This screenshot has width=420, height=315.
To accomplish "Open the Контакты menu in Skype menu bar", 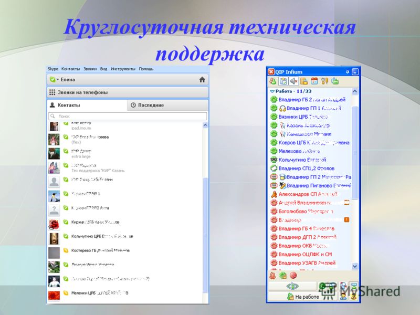I will (x=70, y=69).
